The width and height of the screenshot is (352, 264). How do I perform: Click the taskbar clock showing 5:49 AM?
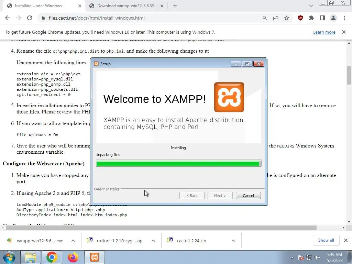click(334, 257)
